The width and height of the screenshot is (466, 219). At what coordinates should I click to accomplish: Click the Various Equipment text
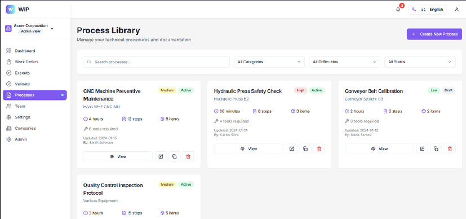click(100, 201)
